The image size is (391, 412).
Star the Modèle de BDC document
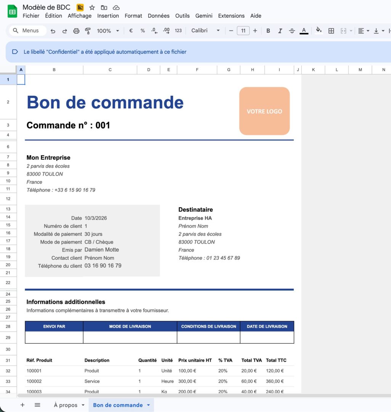coord(92,8)
